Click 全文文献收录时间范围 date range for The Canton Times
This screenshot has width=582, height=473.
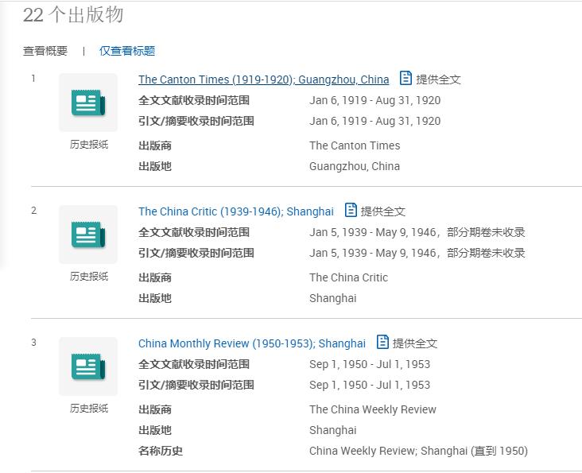click(375, 100)
